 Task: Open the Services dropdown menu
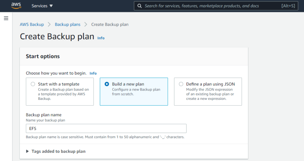point(42,6)
